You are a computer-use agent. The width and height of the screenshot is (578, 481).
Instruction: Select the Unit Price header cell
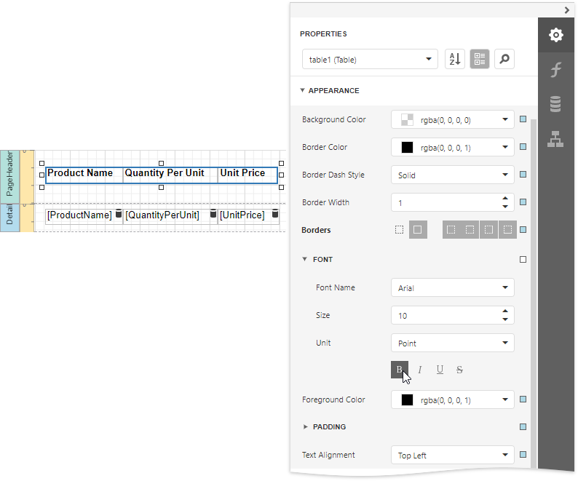247,175
